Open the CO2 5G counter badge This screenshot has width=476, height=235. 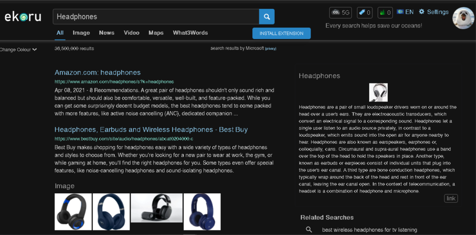[340, 13]
